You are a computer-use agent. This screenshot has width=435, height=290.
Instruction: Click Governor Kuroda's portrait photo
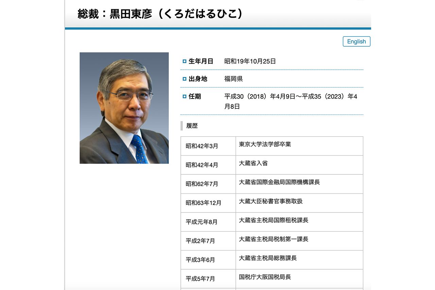124,109
